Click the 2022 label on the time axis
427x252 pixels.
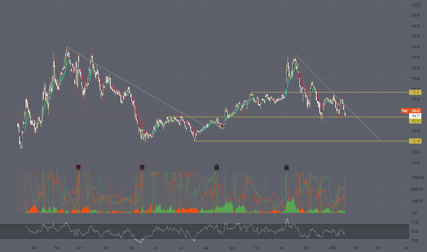coord(333,247)
